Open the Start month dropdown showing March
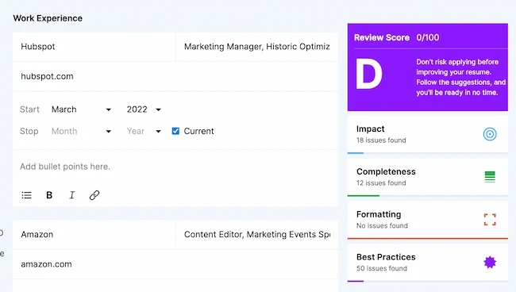This screenshot has width=516, height=292. 81,109
